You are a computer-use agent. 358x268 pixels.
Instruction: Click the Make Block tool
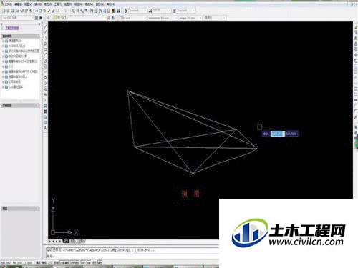pos(45,94)
